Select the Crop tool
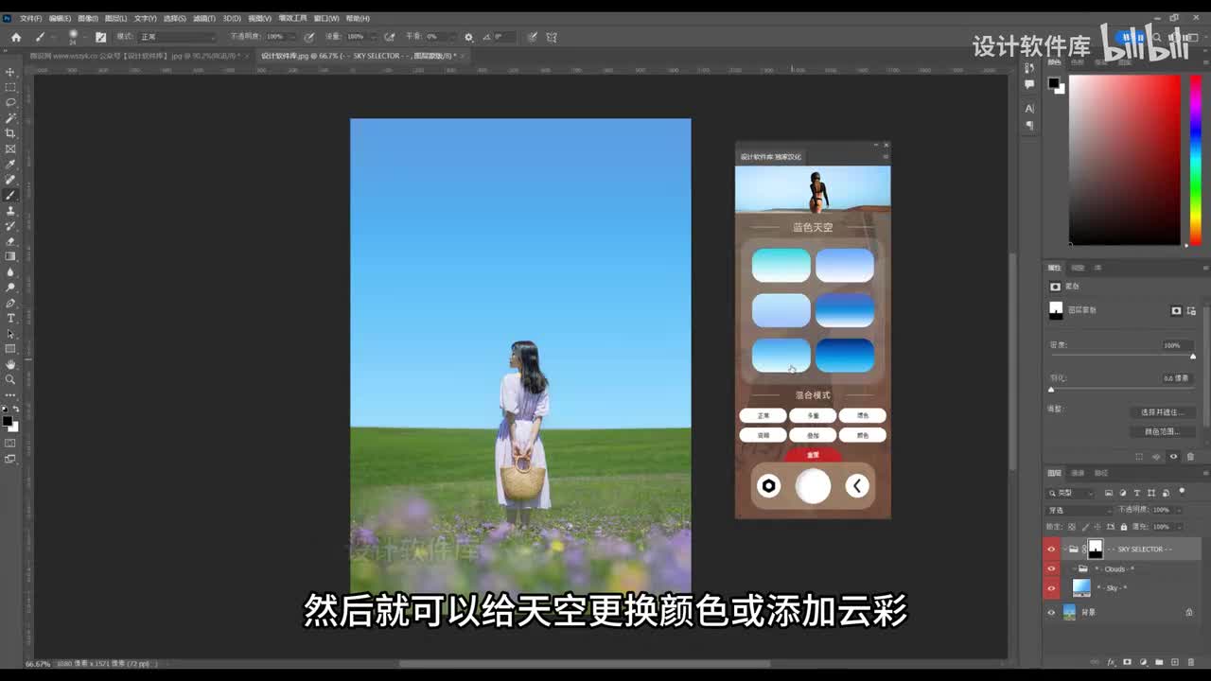This screenshot has height=681, width=1211. 10,133
